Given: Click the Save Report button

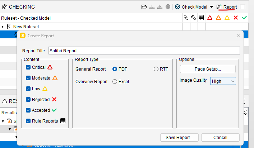Looking at the screenshot, I should coord(179,138).
